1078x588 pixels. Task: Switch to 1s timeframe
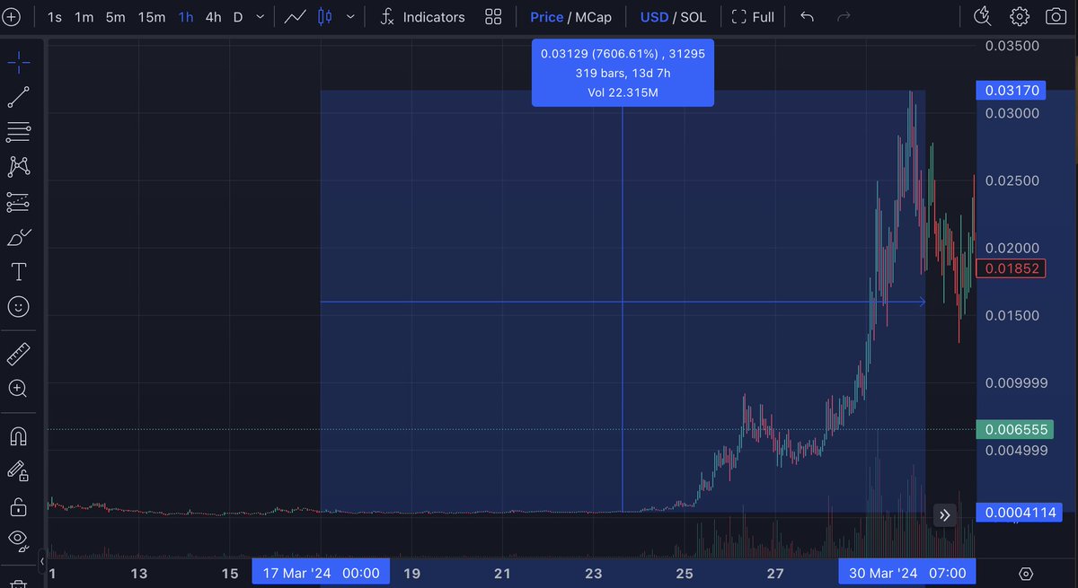pyautogui.click(x=55, y=17)
